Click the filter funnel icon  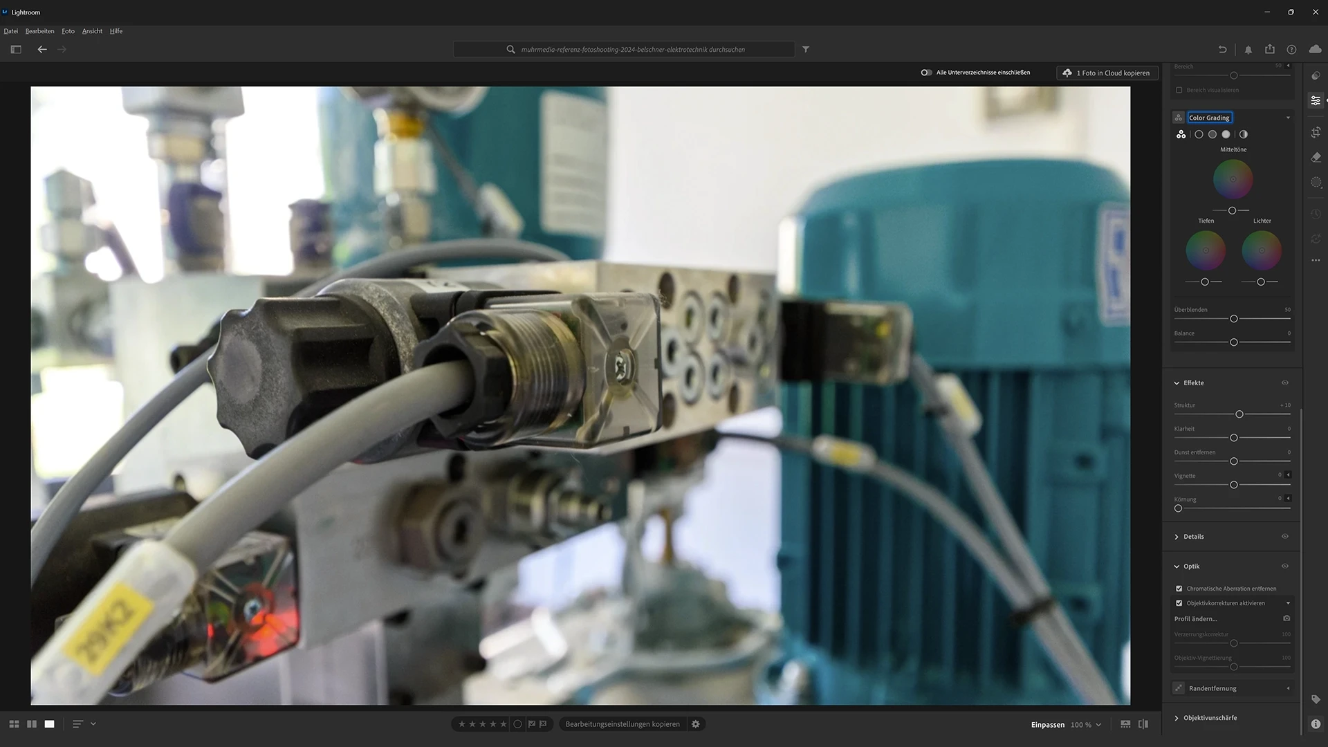pyautogui.click(x=806, y=49)
